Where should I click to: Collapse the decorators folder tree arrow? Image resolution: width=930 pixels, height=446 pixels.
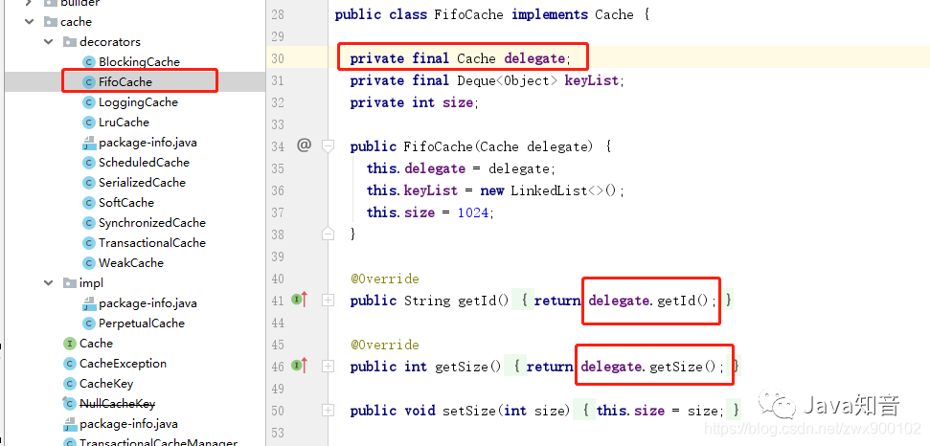(x=48, y=42)
